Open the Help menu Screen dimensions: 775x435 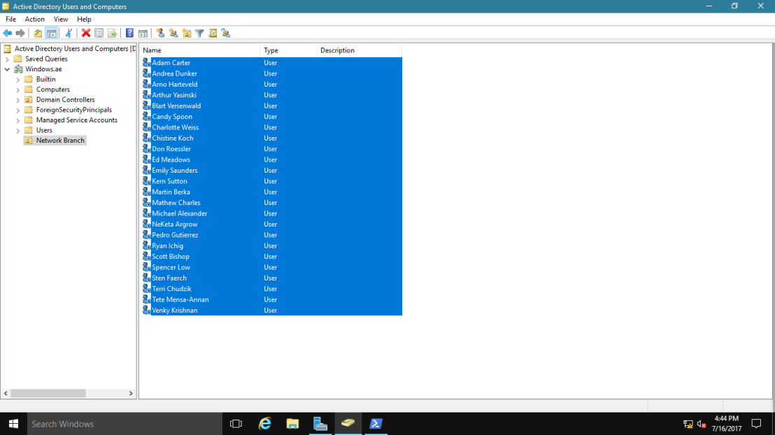pyautogui.click(x=84, y=20)
